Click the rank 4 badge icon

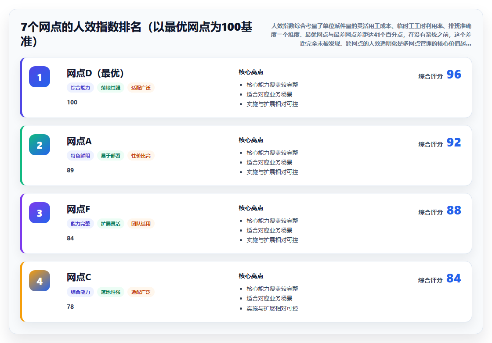point(40,281)
